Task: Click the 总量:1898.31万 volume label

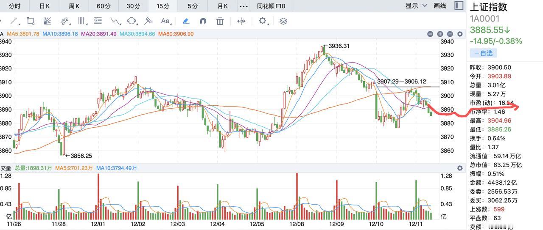Action: point(34,168)
